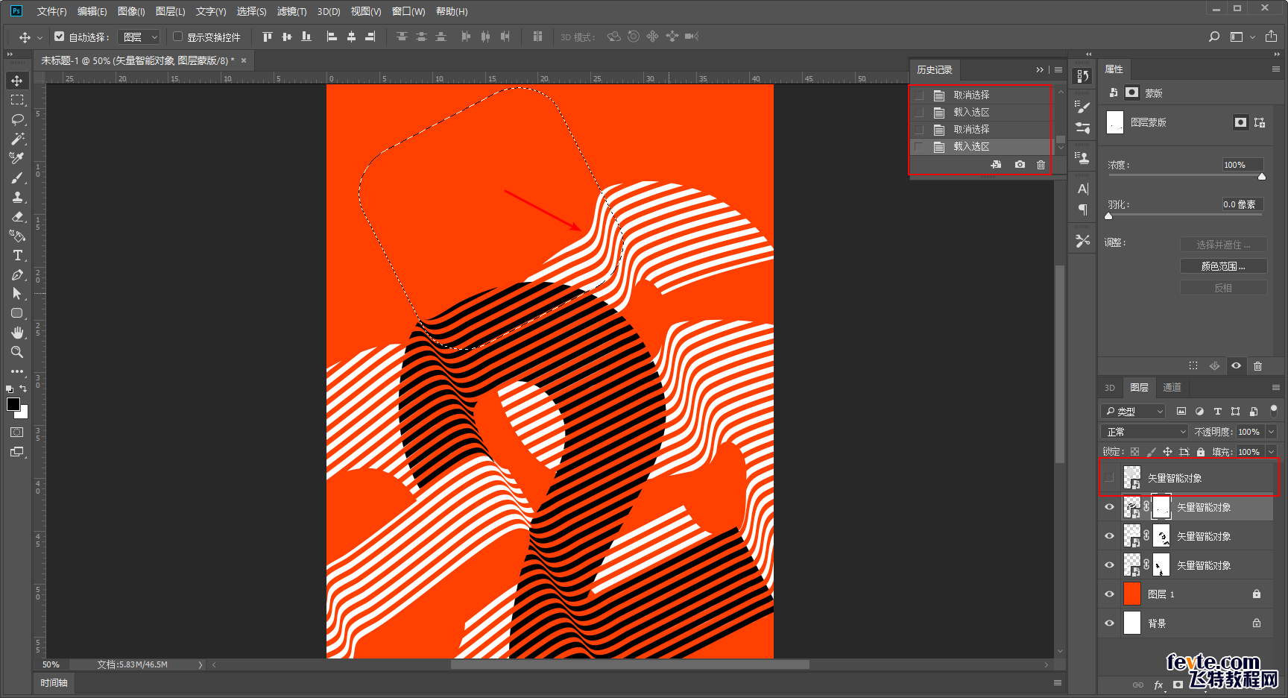1288x698 pixels.
Task: Add layer mask at Layers panel bottom
Action: click(x=1178, y=685)
